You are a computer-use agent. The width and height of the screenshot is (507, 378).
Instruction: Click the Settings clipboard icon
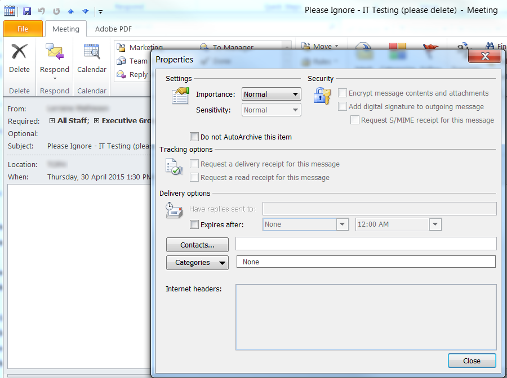click(x=180, y=96)
